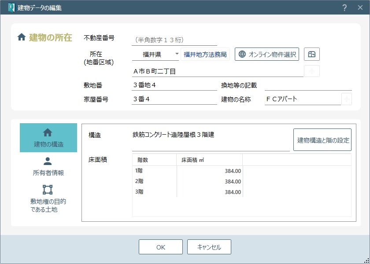Click the resize grip at the dialog corner
This screenshot has width=370, height=264.
366,260
